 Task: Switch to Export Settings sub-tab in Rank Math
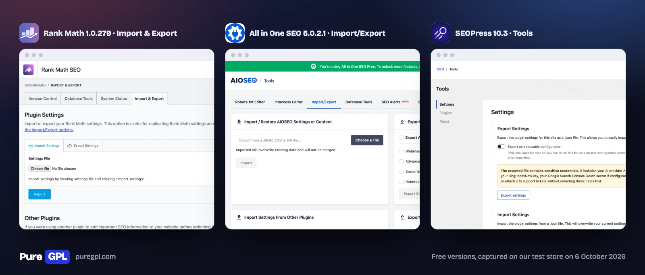tap(83, 146)
